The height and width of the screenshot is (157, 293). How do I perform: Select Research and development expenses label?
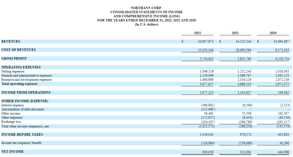pos(27,80)
